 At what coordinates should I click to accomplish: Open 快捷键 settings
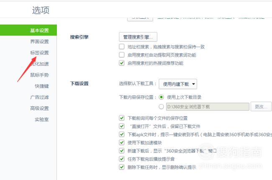click(x=41, y=86)
